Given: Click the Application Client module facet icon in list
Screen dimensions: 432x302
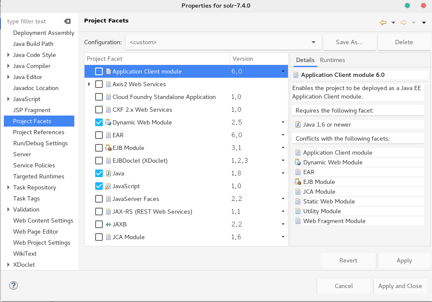Looking at the screenshot, I should click(109, 71).
